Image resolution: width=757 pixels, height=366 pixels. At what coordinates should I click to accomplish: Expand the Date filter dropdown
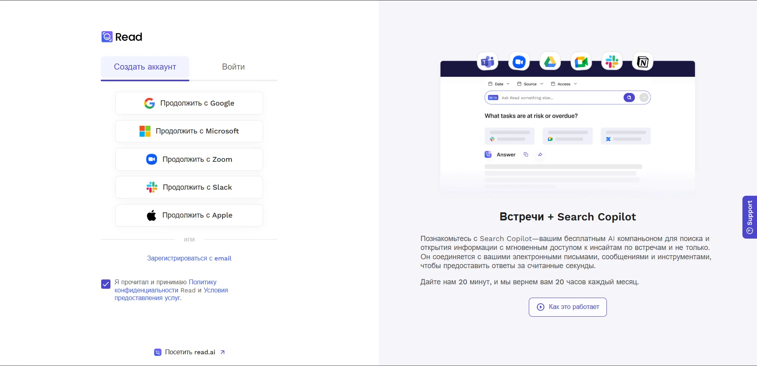tap(499, 84)
